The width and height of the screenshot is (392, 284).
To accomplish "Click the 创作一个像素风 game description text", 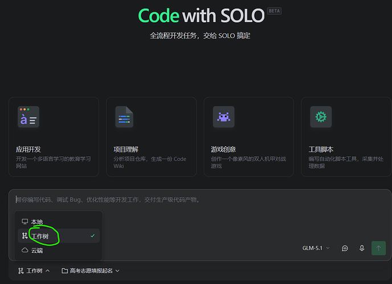I will click(248, 162).
